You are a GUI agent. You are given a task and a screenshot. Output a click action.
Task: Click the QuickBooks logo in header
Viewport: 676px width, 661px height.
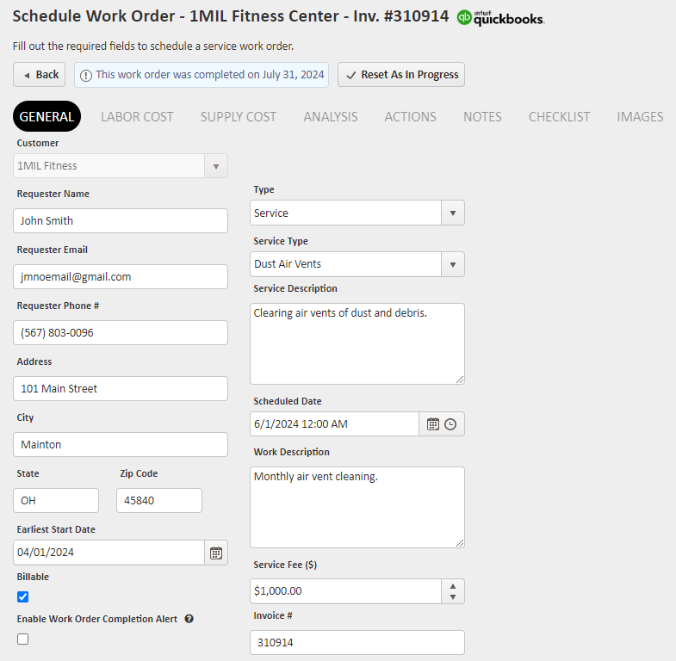click(500, 17)
